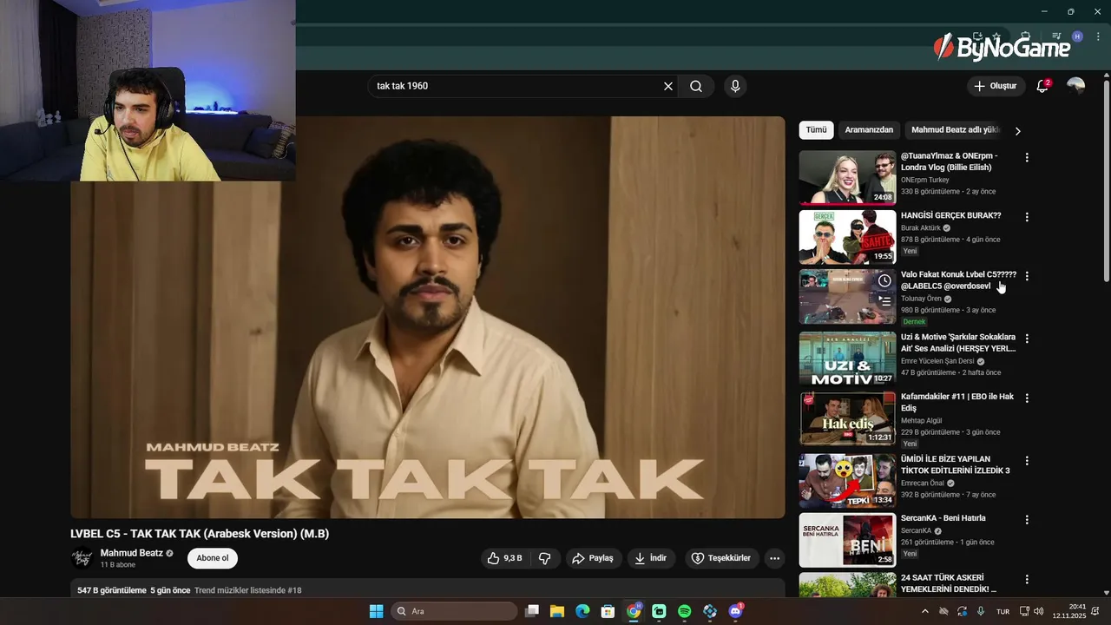Viewport: 1111px width, 625px height.
Task: Click into the 'tak tak 1960' search field
Action: tap(515, 86)
